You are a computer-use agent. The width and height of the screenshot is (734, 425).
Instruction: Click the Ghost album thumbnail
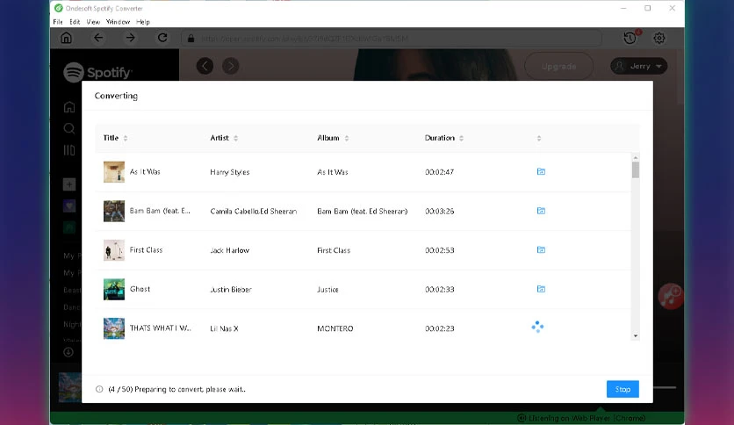click(x=114, y=289)
